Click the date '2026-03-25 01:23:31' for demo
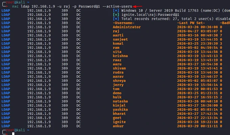 [197, 93]
